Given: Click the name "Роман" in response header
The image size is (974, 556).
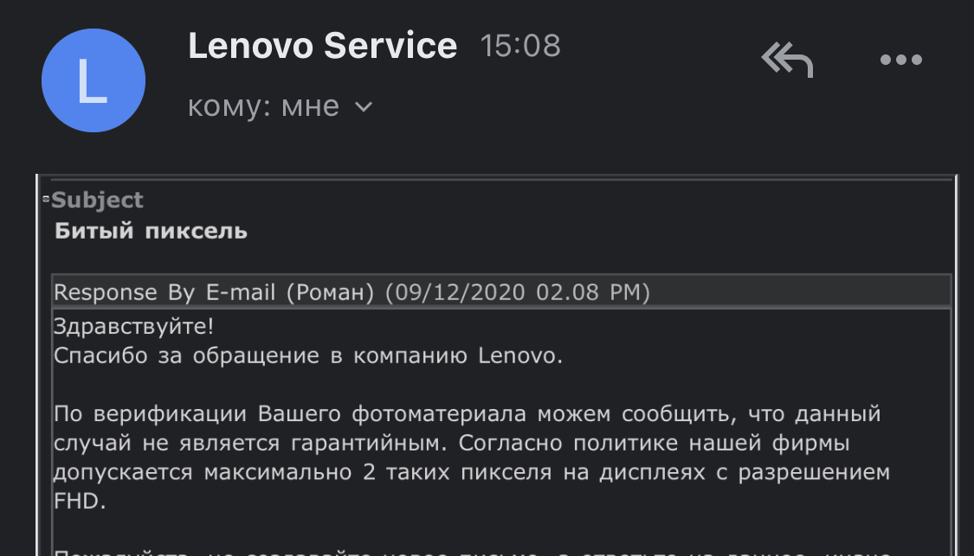Looking at the screenshot, I should point(335,292).
